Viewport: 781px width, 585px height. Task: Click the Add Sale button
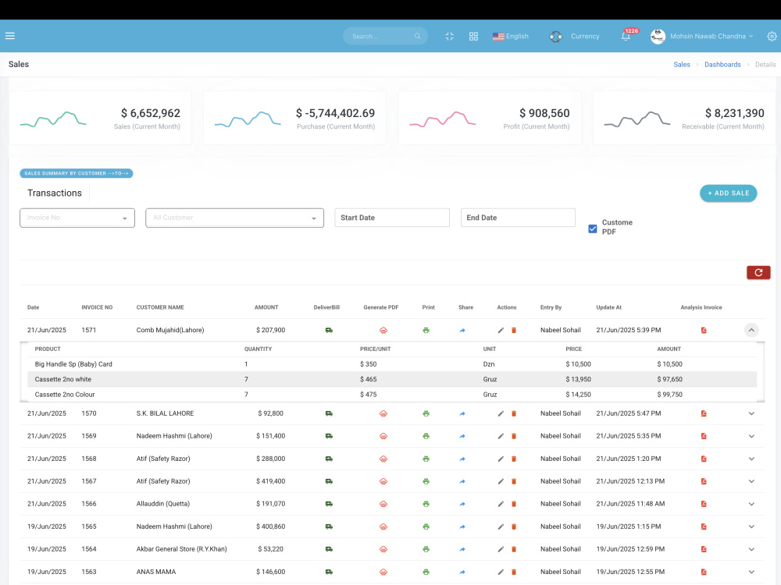pos(728,193)
